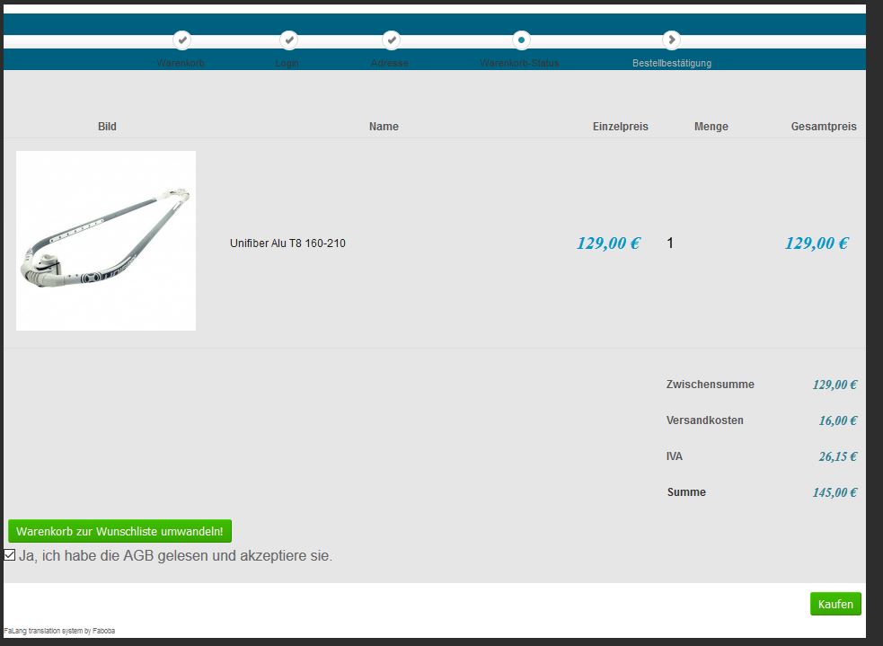This screenshot has width=883, height=646.
Task: Click the AGB acceptance sentence text
Action: click(176, 556)
